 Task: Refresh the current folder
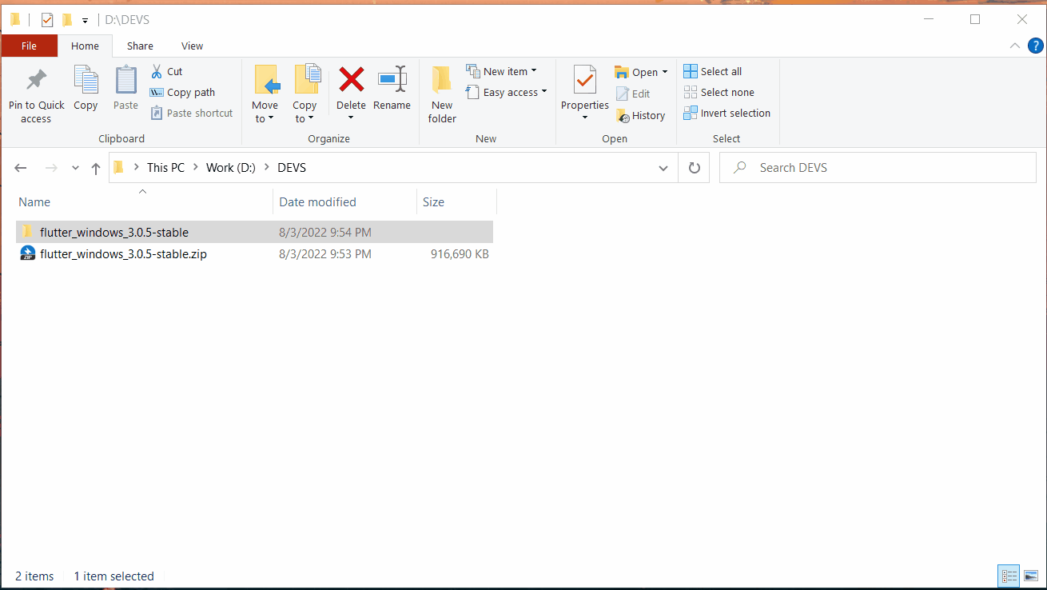pyautogui.click(x=694, y=168)
